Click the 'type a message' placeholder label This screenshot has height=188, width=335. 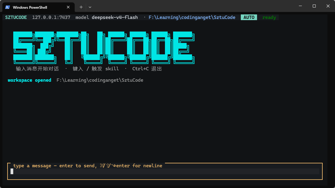click(88, 165)
